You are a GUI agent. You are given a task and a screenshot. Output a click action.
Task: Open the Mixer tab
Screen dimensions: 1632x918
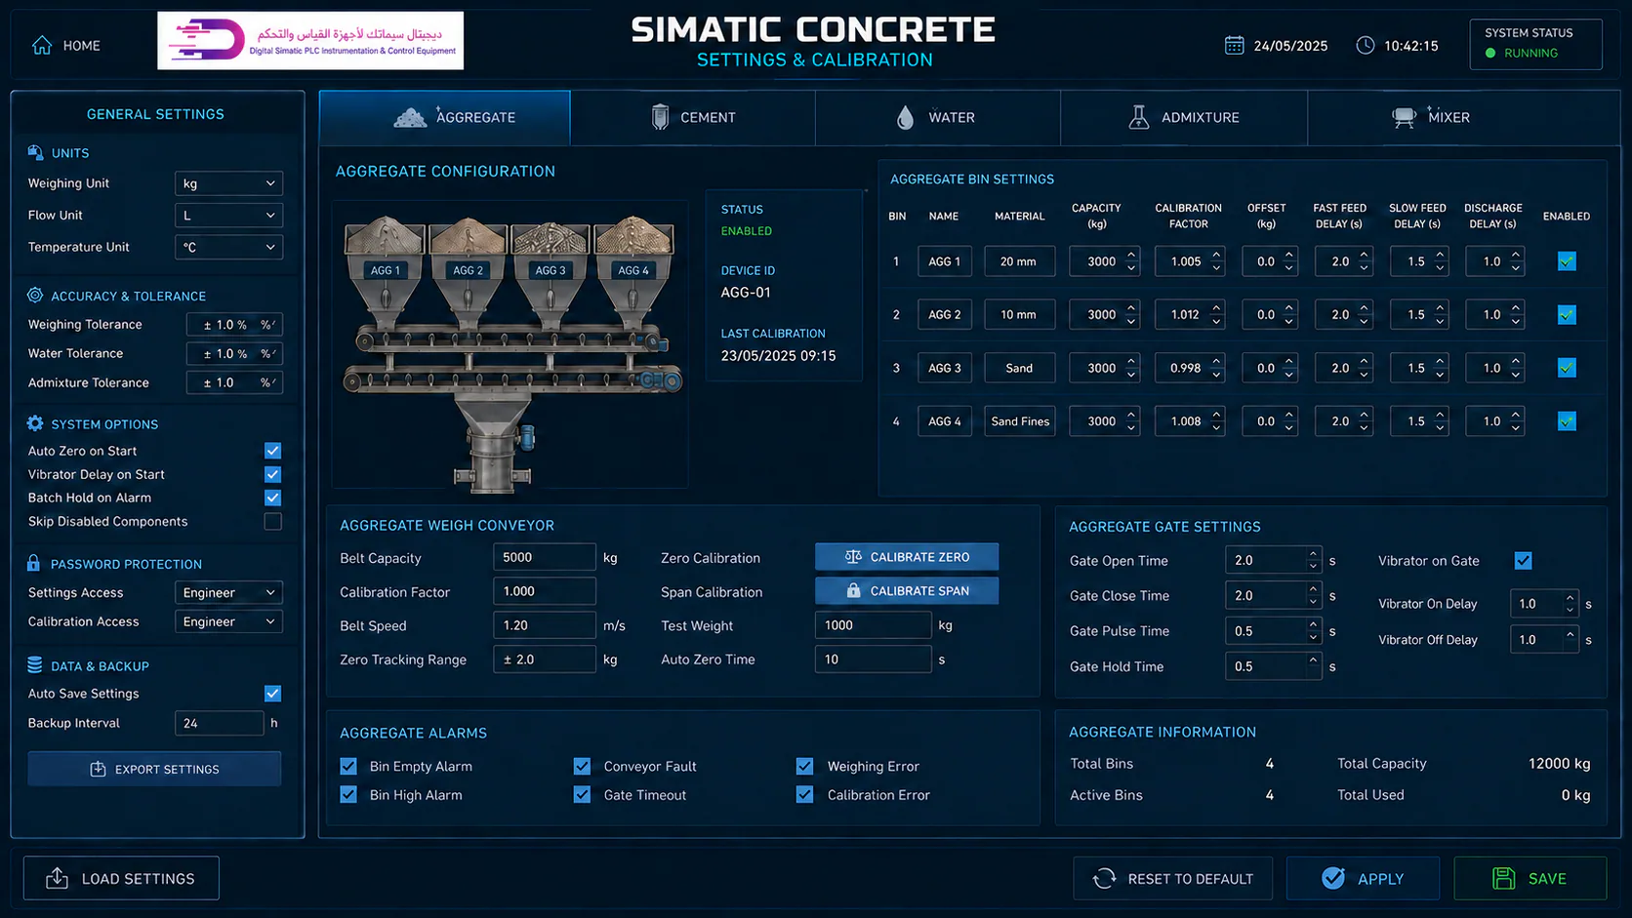pos(1463,117)
